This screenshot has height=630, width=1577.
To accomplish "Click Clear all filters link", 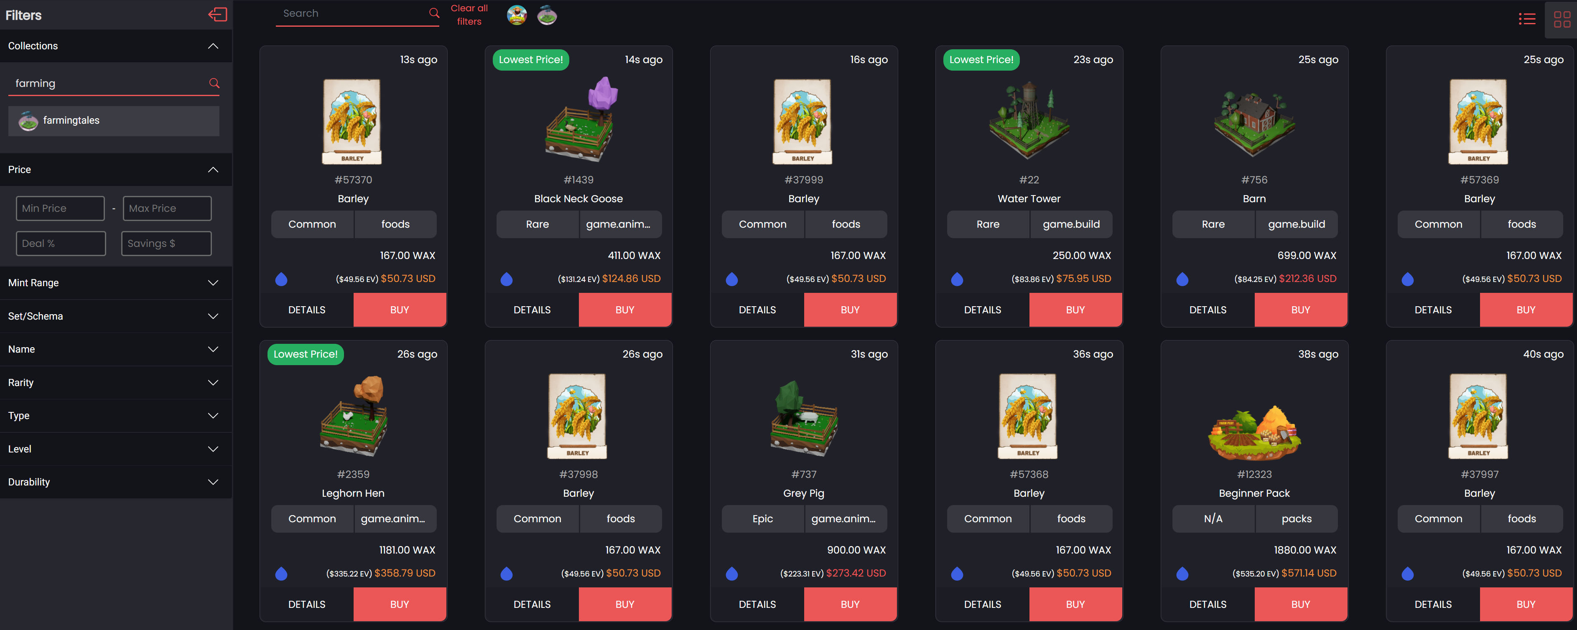I will click(x=469, y=15).
